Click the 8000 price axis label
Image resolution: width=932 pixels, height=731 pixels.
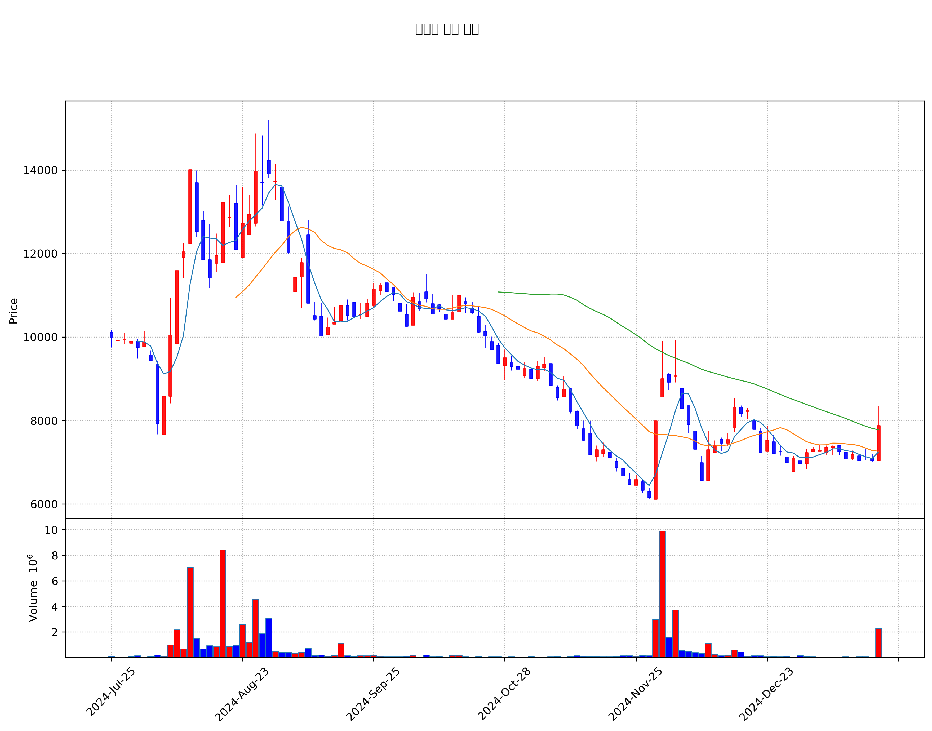pos(44,421)
